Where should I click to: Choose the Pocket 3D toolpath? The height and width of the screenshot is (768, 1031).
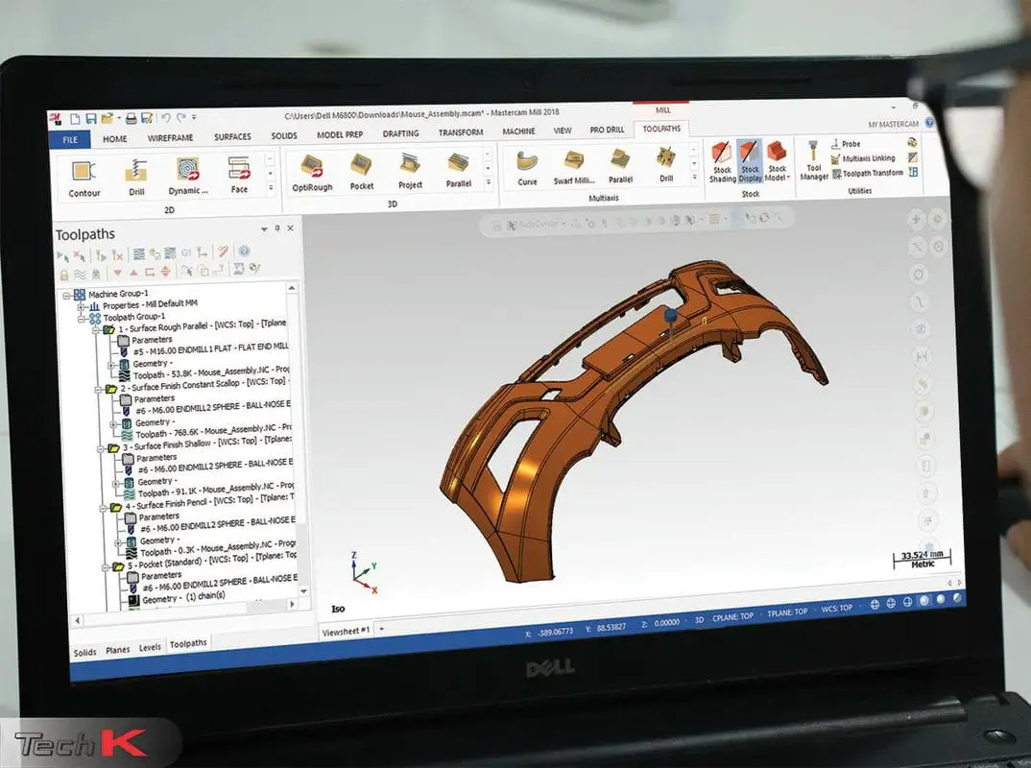click(362, 173)
